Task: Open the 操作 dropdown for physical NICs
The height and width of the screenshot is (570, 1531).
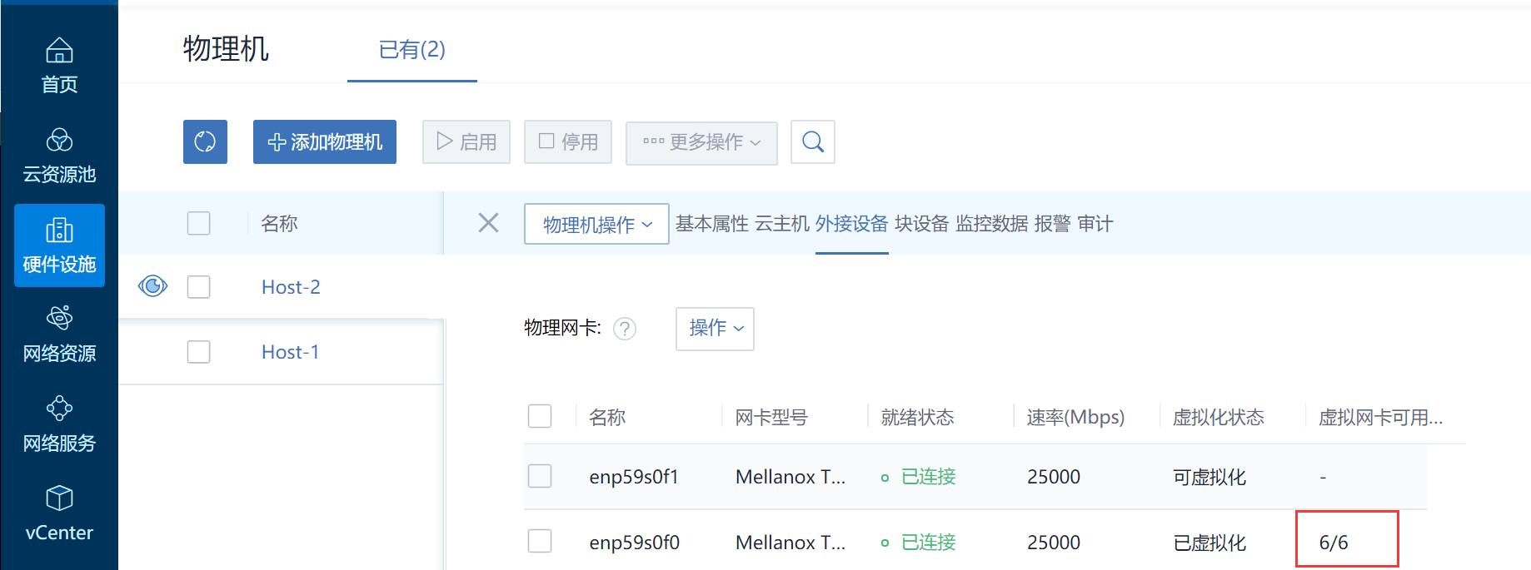Action: click(x=715, y=329)
